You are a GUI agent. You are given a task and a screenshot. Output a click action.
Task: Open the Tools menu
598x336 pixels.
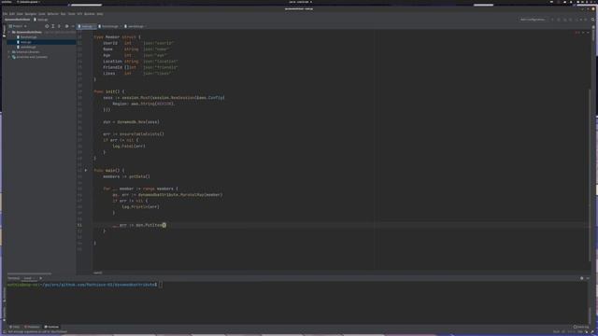pos(72,14)
